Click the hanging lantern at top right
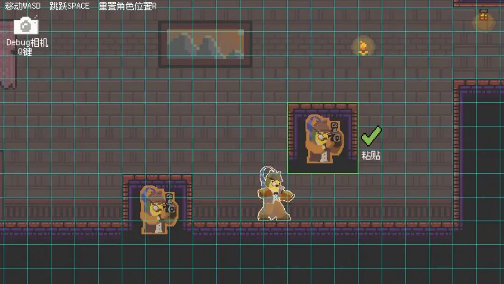 pyautogui.click(x=483, y=16)
